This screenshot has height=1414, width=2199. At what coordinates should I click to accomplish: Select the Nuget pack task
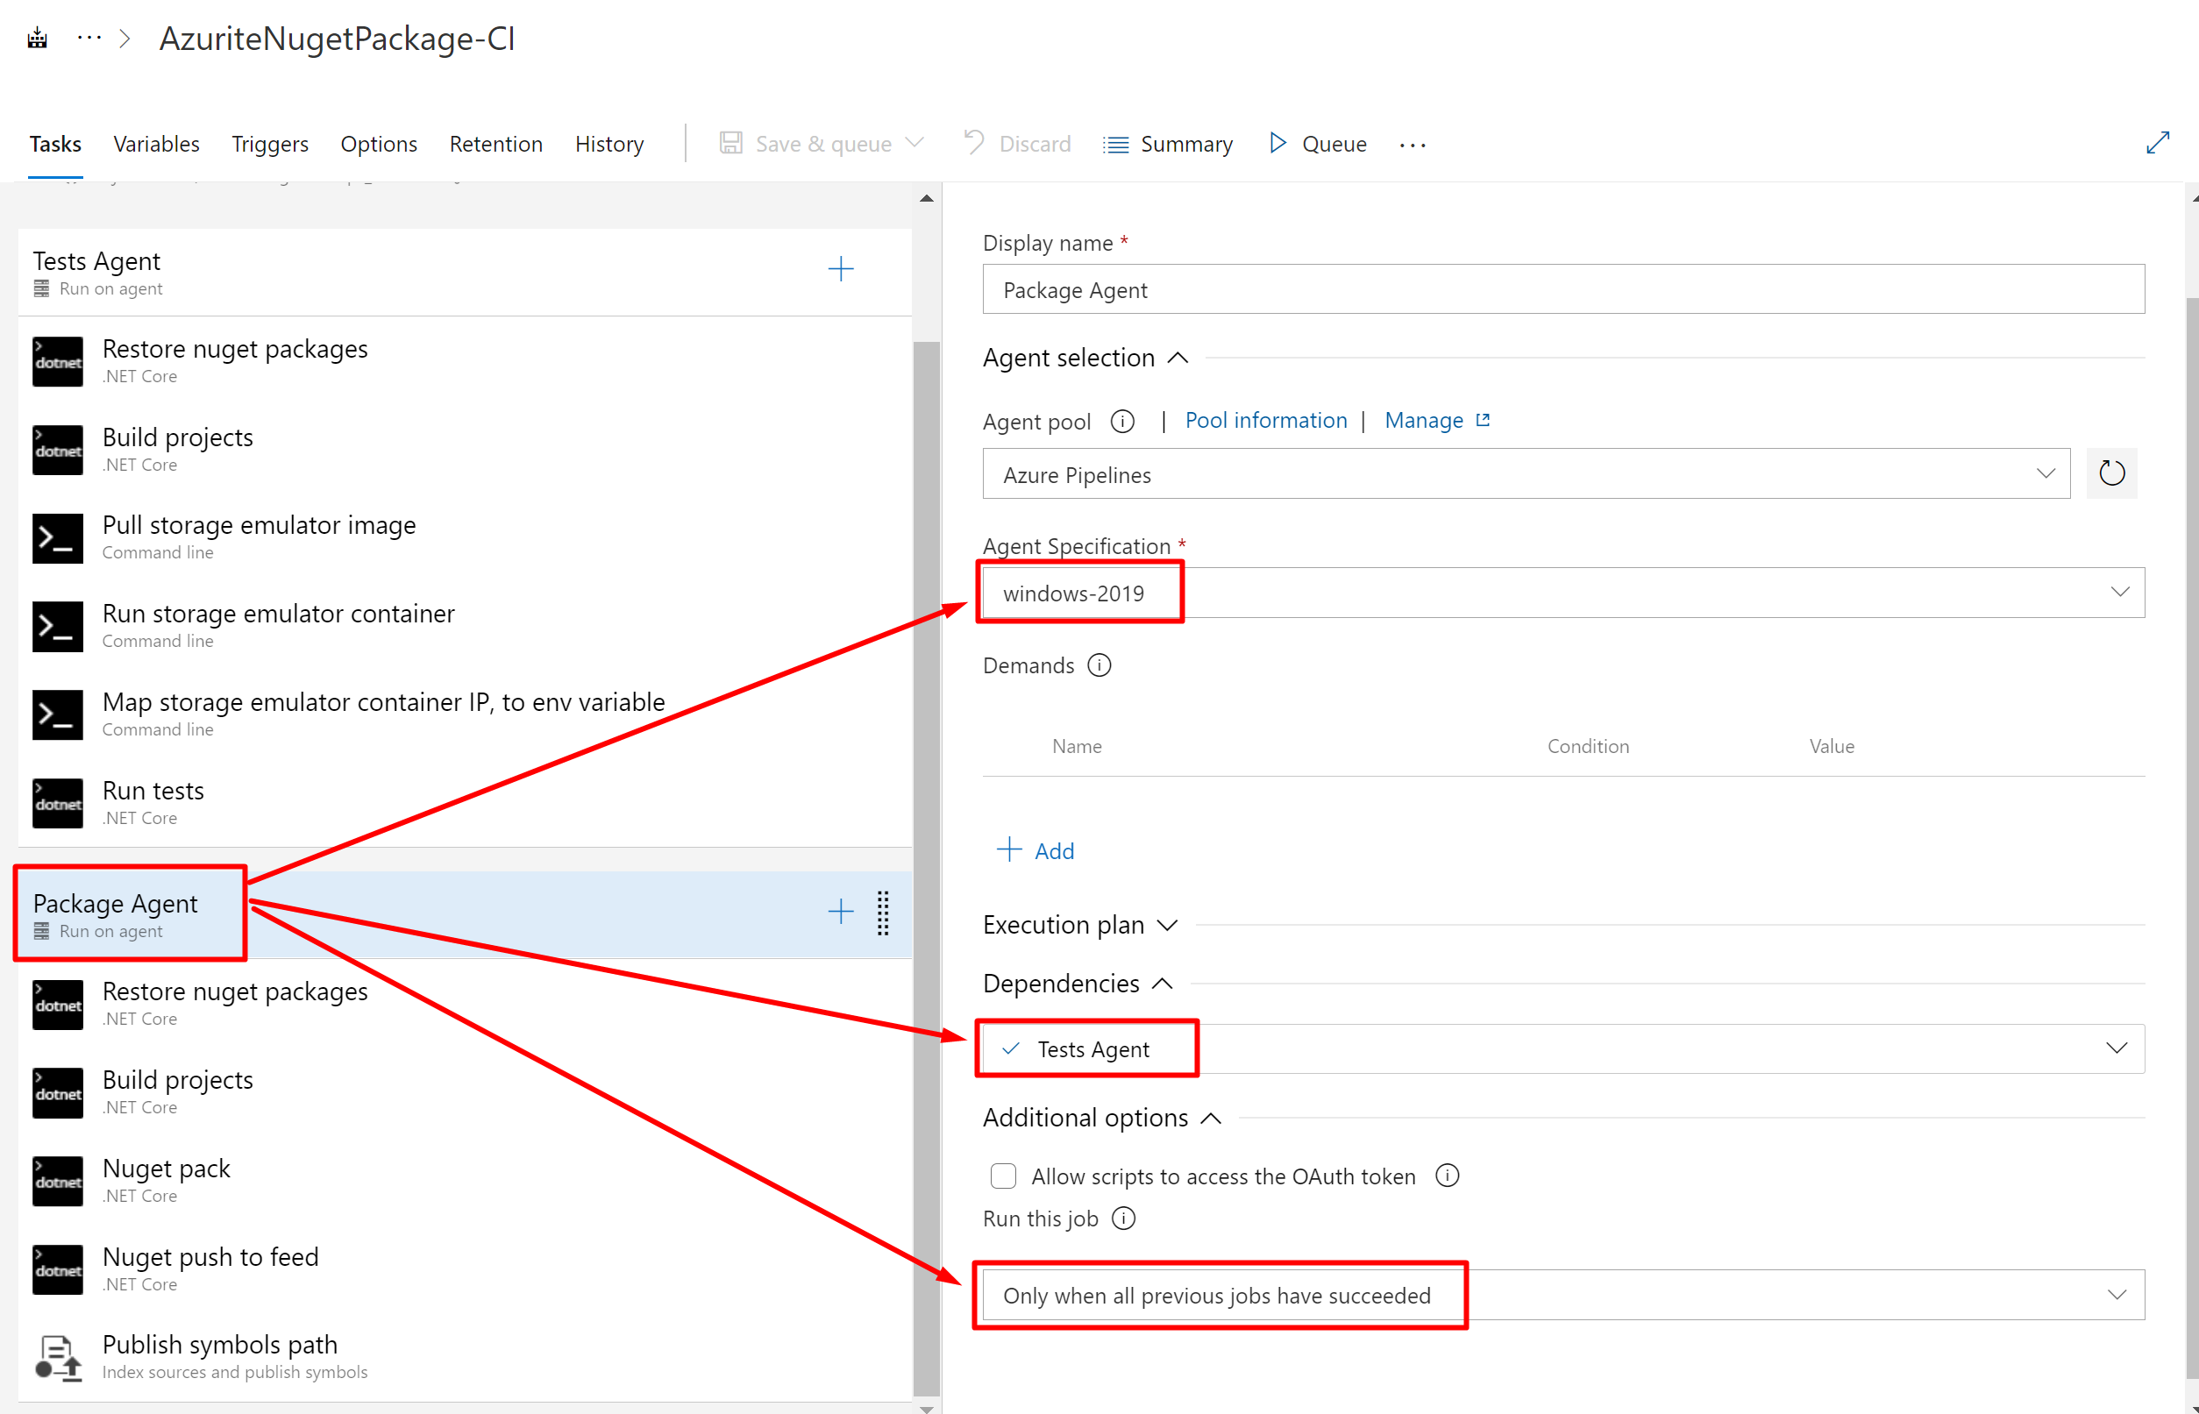[x=465, y=1180]
